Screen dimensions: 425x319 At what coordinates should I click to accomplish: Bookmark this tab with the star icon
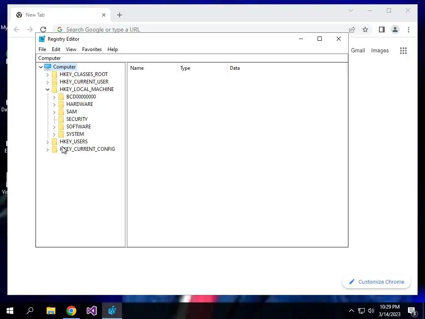pos(365,29)
